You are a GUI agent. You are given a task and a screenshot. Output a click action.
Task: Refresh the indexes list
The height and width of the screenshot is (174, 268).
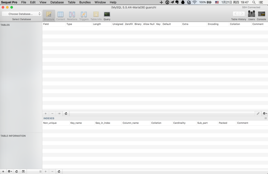tap(59, 171)
